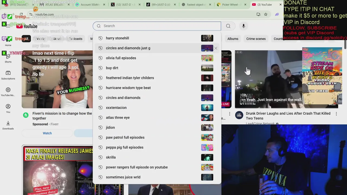
Task: Click history icon next to 'skrilla'
Action: pyautogui.click(x=100, y=157)
